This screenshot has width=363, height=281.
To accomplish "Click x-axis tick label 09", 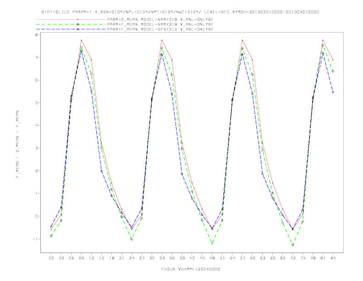I will pyautogui.click(x=81, y=258).
